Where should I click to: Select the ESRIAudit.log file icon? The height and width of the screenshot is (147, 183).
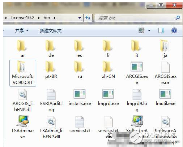[x=51, y=94]
